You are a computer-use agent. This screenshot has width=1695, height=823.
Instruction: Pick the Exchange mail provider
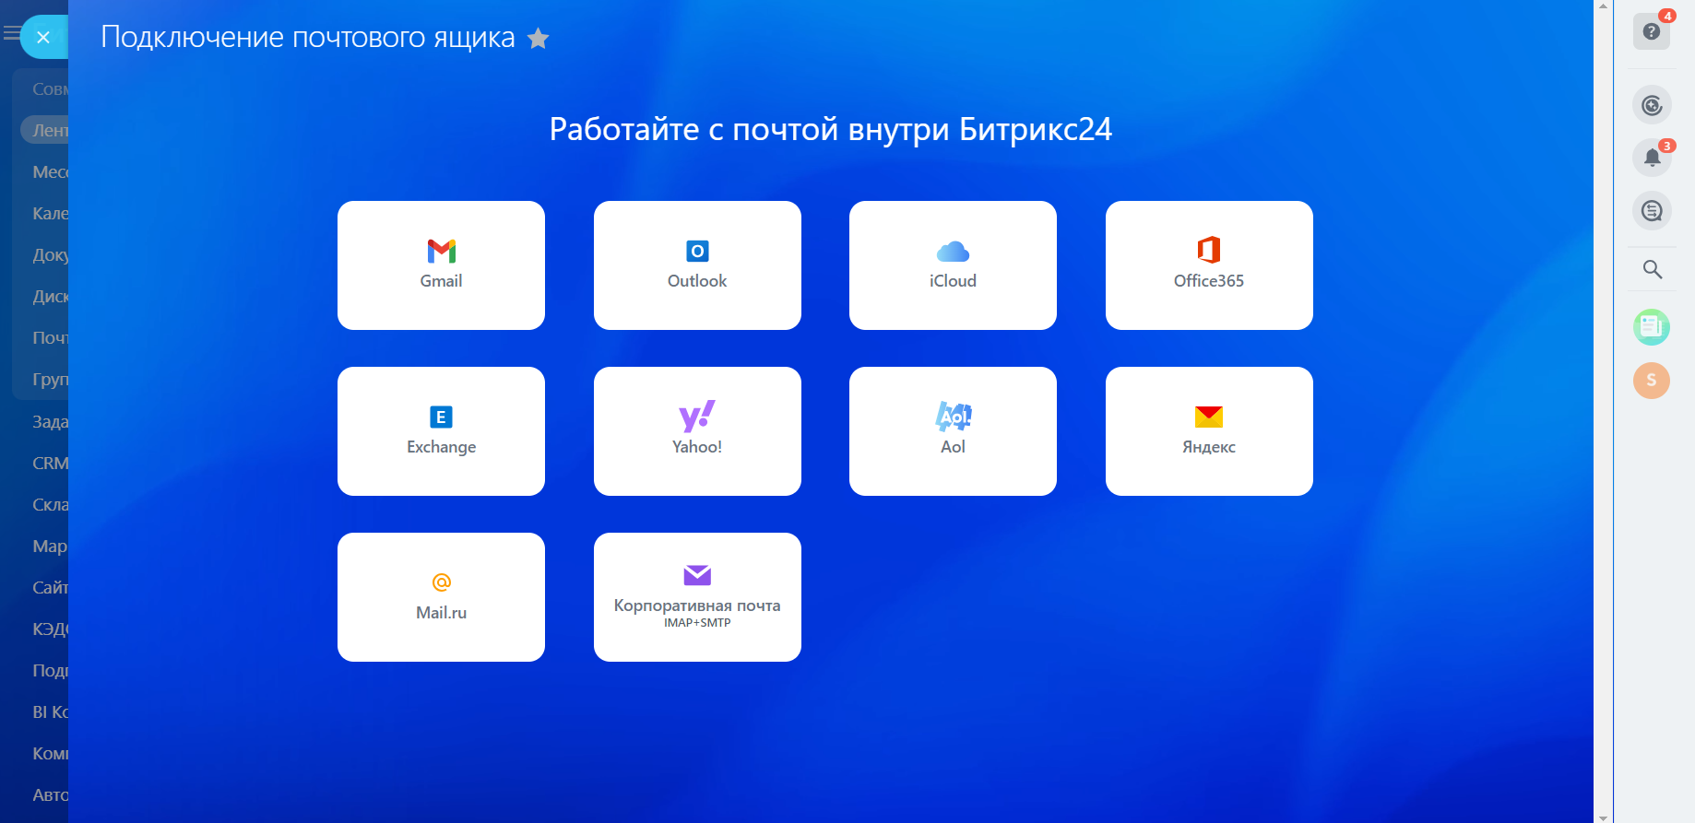441,431
